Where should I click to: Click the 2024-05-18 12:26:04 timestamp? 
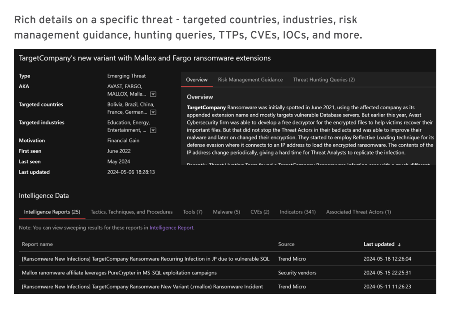tap(387, 259)
